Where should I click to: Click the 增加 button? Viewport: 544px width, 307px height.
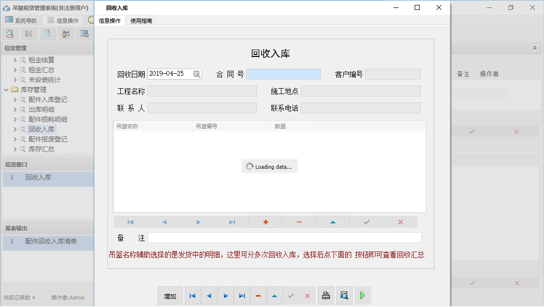coord(170,295)
